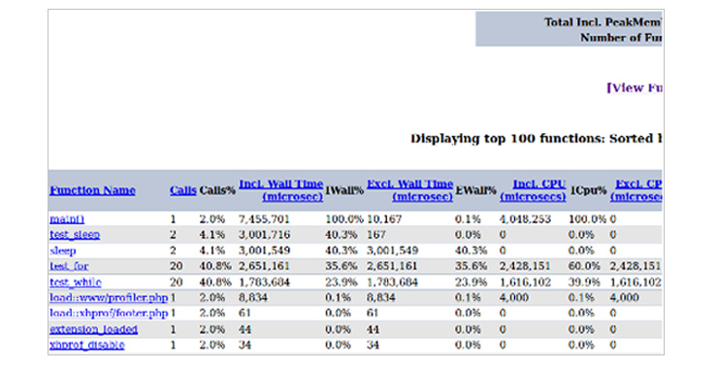The height and width of the screenshot is (369, 718).
Task: Select the EWall% column header
Action: [x=475, y=190]
